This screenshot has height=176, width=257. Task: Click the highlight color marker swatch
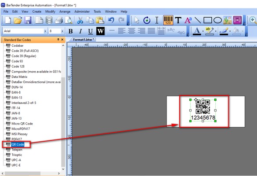[x=210, y=31]
